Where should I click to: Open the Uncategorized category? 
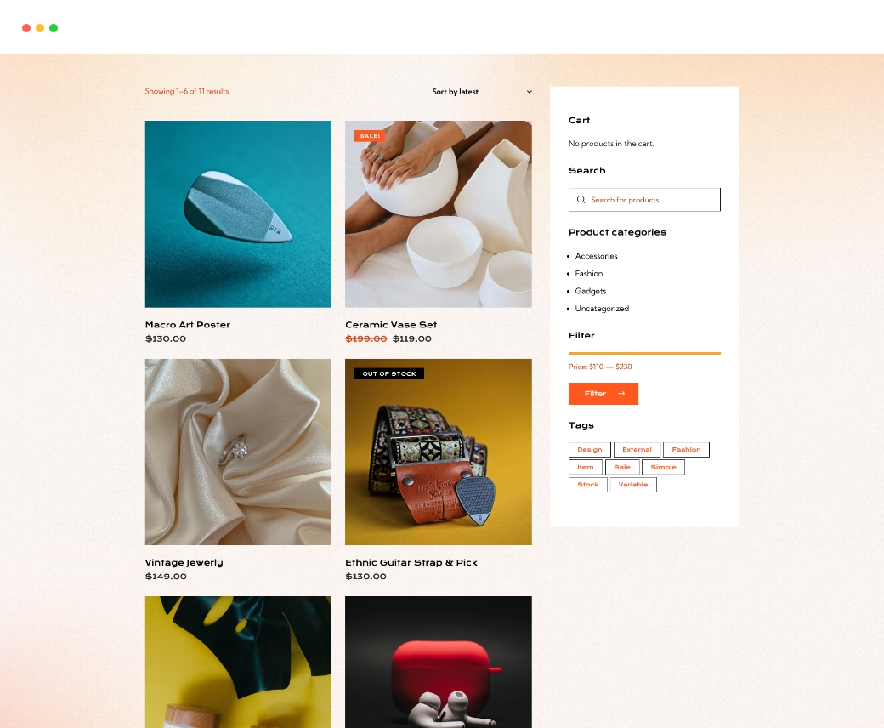coord(602,309)
